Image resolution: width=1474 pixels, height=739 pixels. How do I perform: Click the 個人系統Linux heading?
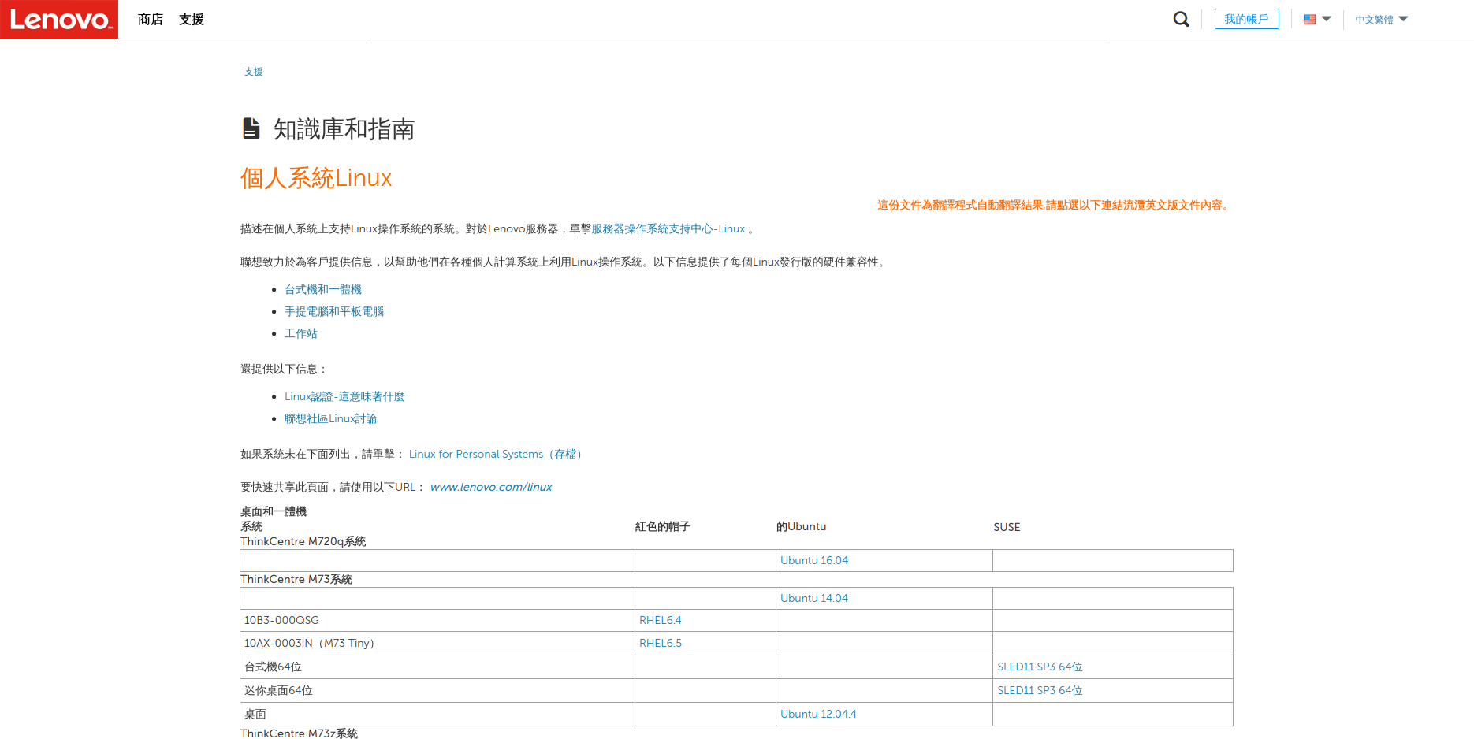[x=316, y=178]
